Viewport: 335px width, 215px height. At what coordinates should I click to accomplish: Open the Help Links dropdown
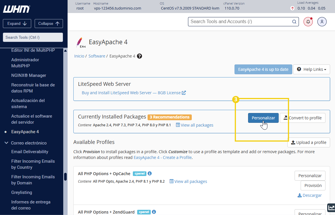click(312, 69)
